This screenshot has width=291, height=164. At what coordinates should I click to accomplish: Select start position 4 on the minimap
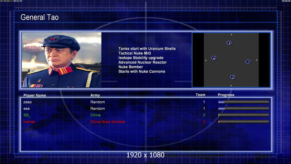tap(214, 58)
